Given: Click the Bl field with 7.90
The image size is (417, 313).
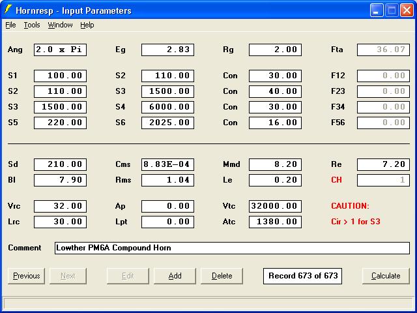Looking at the screenshot, I should click(x=60, y=180).
